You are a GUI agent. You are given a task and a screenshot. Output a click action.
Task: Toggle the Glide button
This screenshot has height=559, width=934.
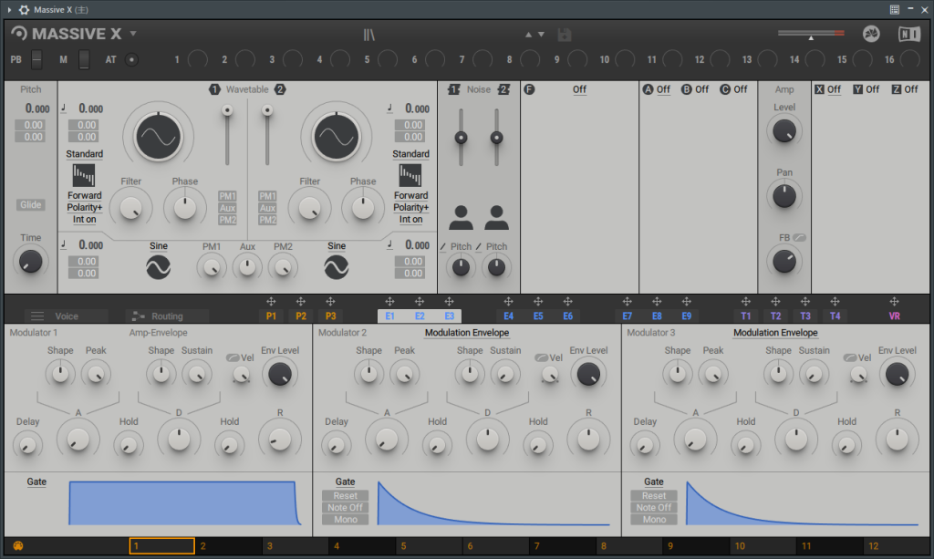[x=30, y=205]
